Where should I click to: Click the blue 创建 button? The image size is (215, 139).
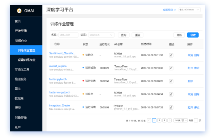(x=193, y=35)
